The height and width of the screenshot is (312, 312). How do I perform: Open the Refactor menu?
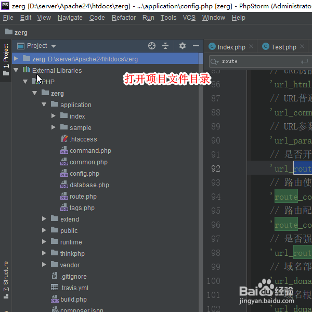tap(124, 18)
